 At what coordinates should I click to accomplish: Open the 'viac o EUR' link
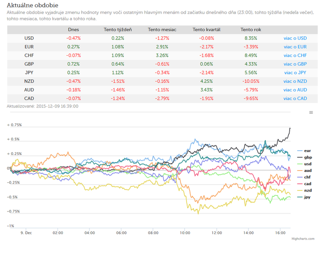coord(295,47)
